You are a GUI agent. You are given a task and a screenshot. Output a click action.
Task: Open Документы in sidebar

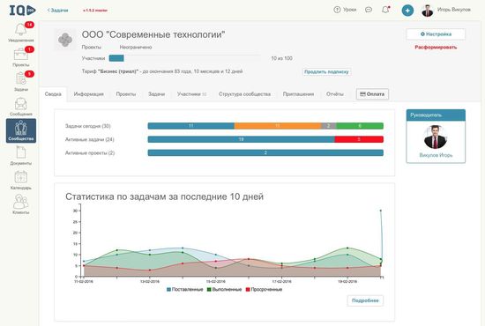pos(21,155)
